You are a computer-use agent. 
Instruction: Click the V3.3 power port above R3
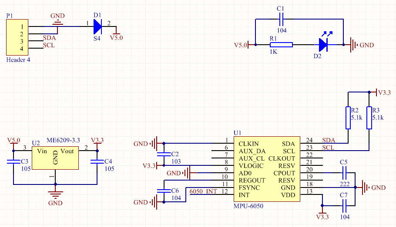pos(383,92)
